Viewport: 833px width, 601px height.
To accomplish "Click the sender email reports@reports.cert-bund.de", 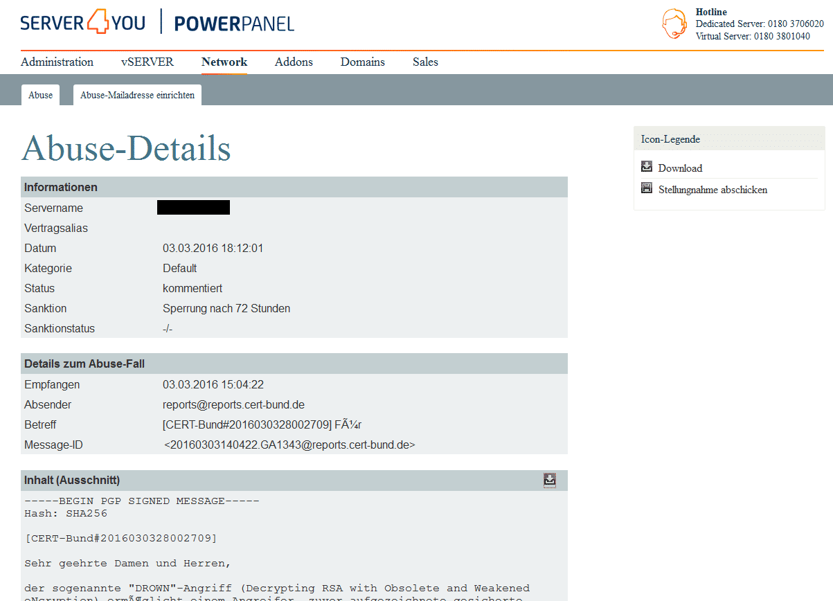I will coord(233,404).
